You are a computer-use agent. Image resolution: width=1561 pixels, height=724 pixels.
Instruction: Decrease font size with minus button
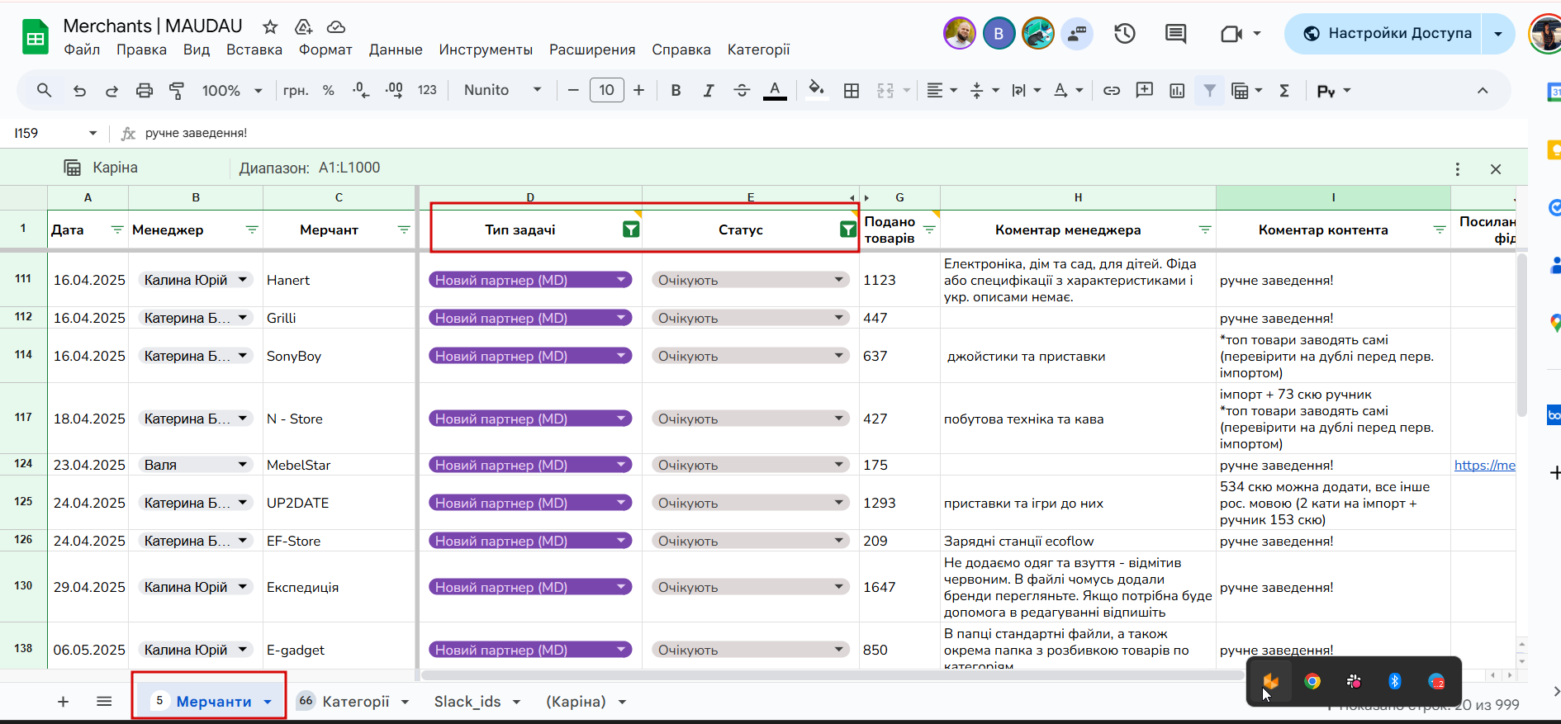point(573,91)
